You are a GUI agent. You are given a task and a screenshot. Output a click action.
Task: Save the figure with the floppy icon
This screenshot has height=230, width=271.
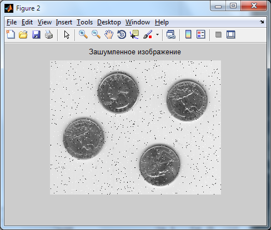[36, 34]
